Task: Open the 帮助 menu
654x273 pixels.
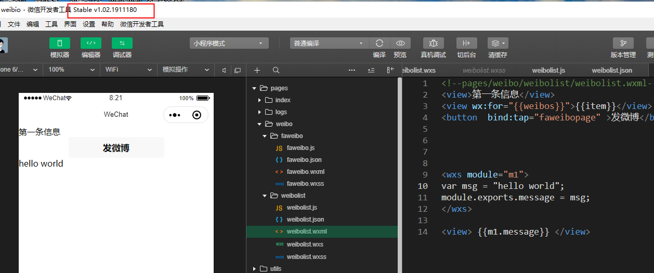Action: click(108, 24)
